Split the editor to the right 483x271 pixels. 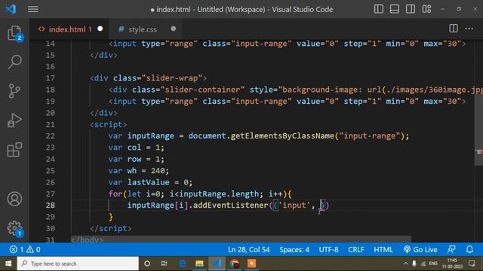click(x=454, y=29)
